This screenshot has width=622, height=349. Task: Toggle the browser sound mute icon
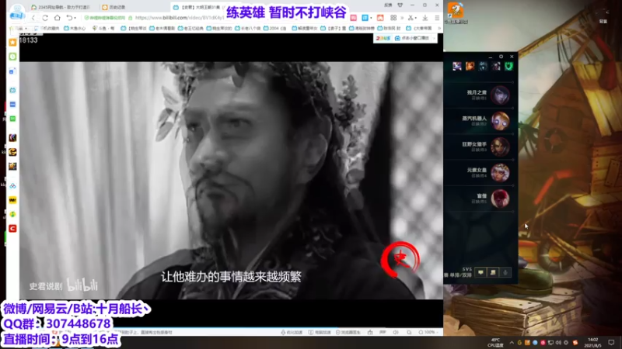click(396, 333)
